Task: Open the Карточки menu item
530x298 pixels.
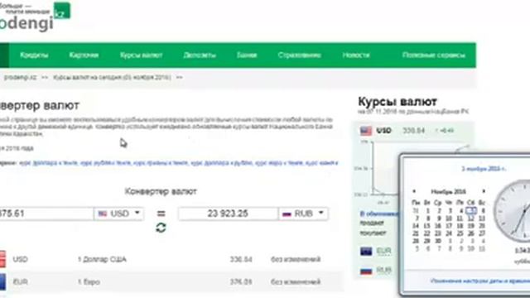Action: click(x=84, y=55)
